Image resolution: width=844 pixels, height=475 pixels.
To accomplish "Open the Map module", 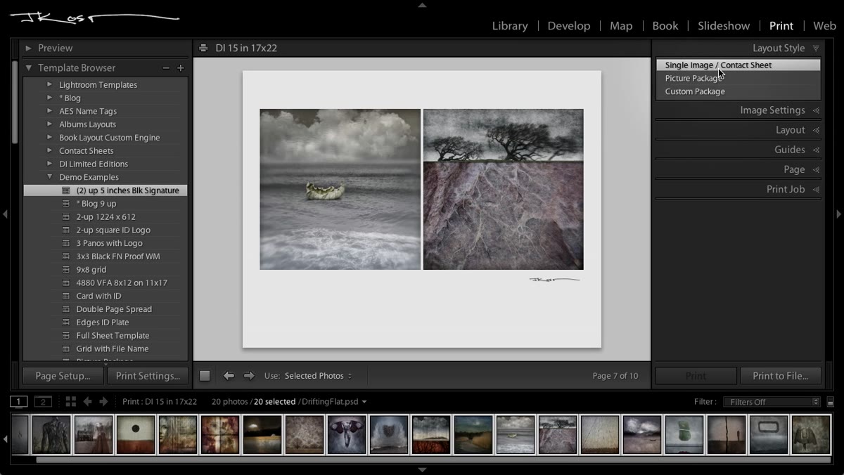I will tap(621, 26).
